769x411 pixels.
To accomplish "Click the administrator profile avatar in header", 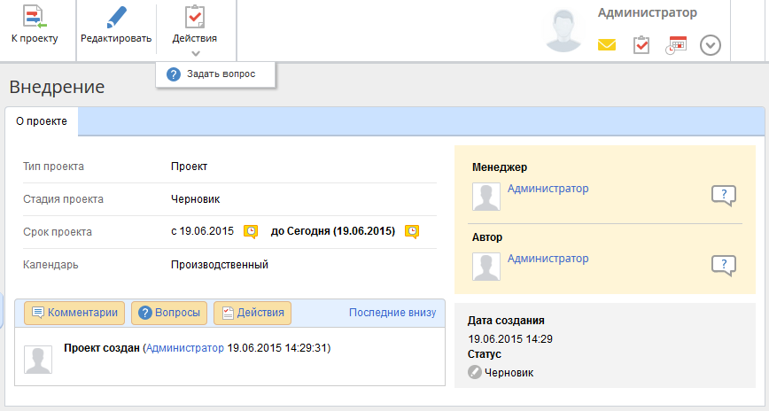I will [566, 32].
